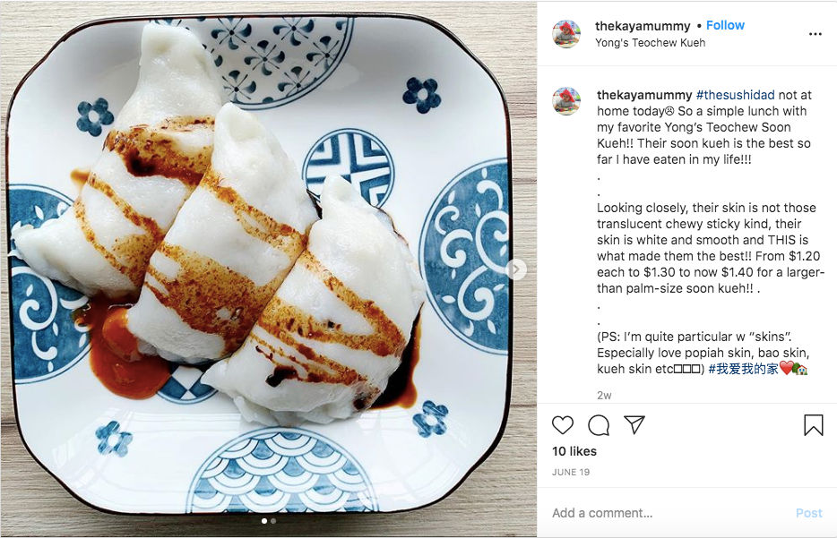The height and width of the screenshot is (538, 837).
Task: View the 10 likes list
Action: 574,451
